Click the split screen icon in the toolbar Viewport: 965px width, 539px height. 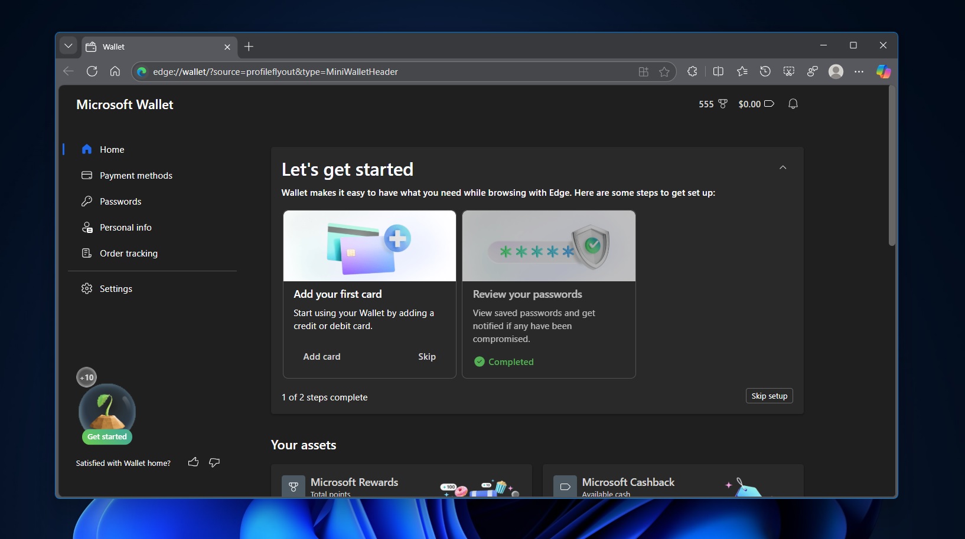(718, 71)
